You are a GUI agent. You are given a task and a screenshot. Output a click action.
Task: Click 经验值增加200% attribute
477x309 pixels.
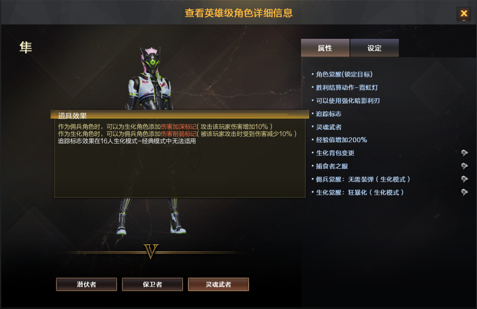[341, 140]
